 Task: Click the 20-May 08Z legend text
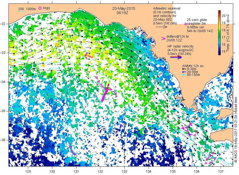click(163, 19)
